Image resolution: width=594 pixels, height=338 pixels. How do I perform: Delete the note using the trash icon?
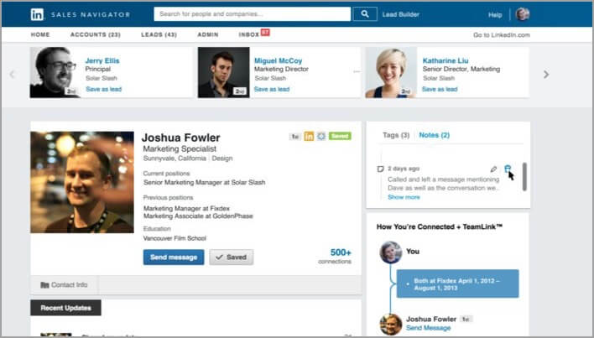click(508, 169)
